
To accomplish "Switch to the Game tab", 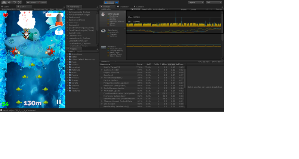I will (22, 6).
